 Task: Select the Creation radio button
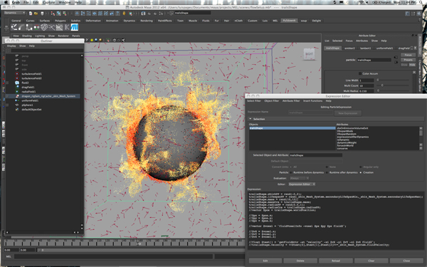click(x=361, y=172)
